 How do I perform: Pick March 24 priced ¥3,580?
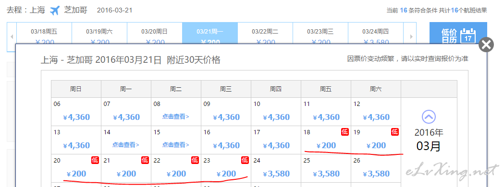pos(276,168)
